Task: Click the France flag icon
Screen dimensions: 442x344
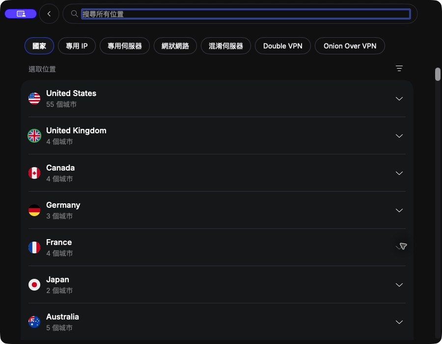Action: [x=34, y=247]
